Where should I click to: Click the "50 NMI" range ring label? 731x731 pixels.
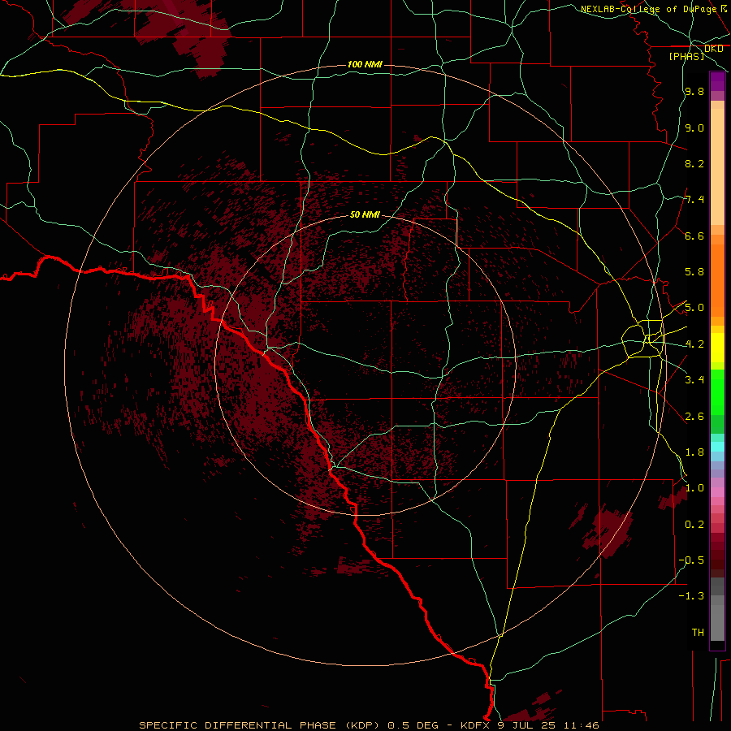click(x=365, y=214)
